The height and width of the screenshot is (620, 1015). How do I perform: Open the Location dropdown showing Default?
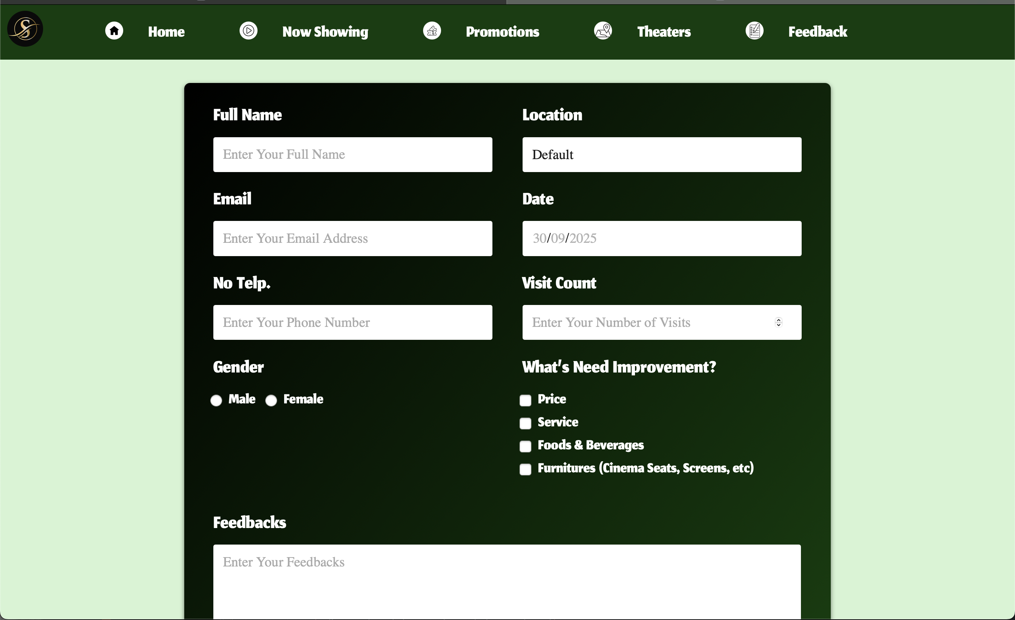[662, 154]
